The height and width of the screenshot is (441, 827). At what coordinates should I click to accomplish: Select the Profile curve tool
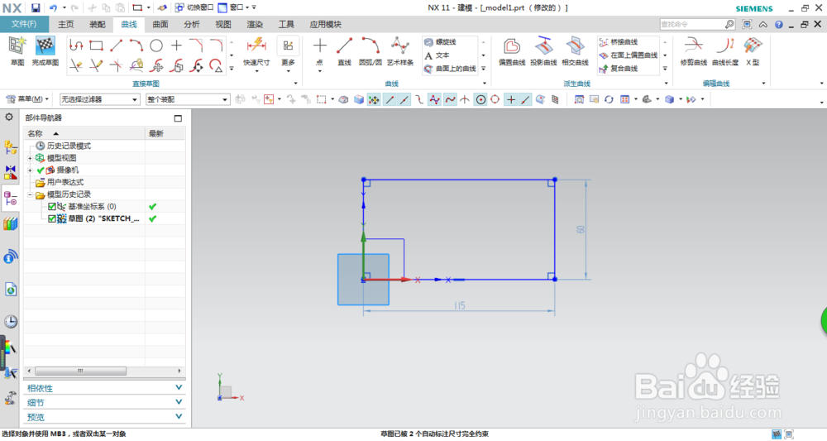click(76, 46)
